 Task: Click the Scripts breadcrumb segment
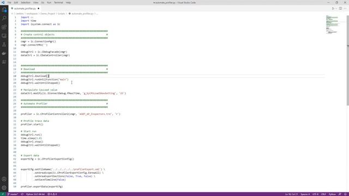62,14
